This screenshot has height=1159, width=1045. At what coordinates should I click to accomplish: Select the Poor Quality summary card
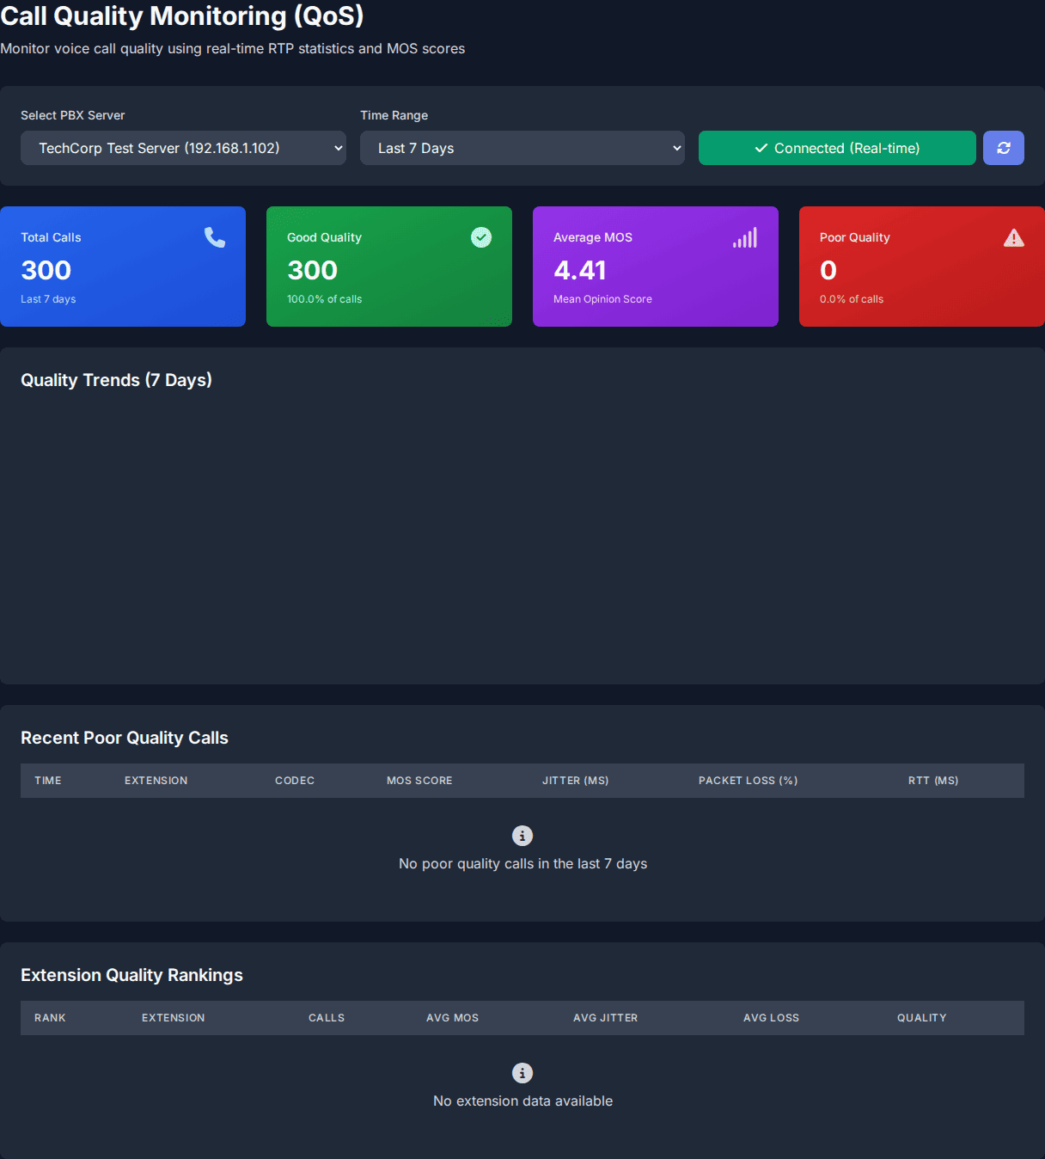pyautogui.click(x=920, y=266)
